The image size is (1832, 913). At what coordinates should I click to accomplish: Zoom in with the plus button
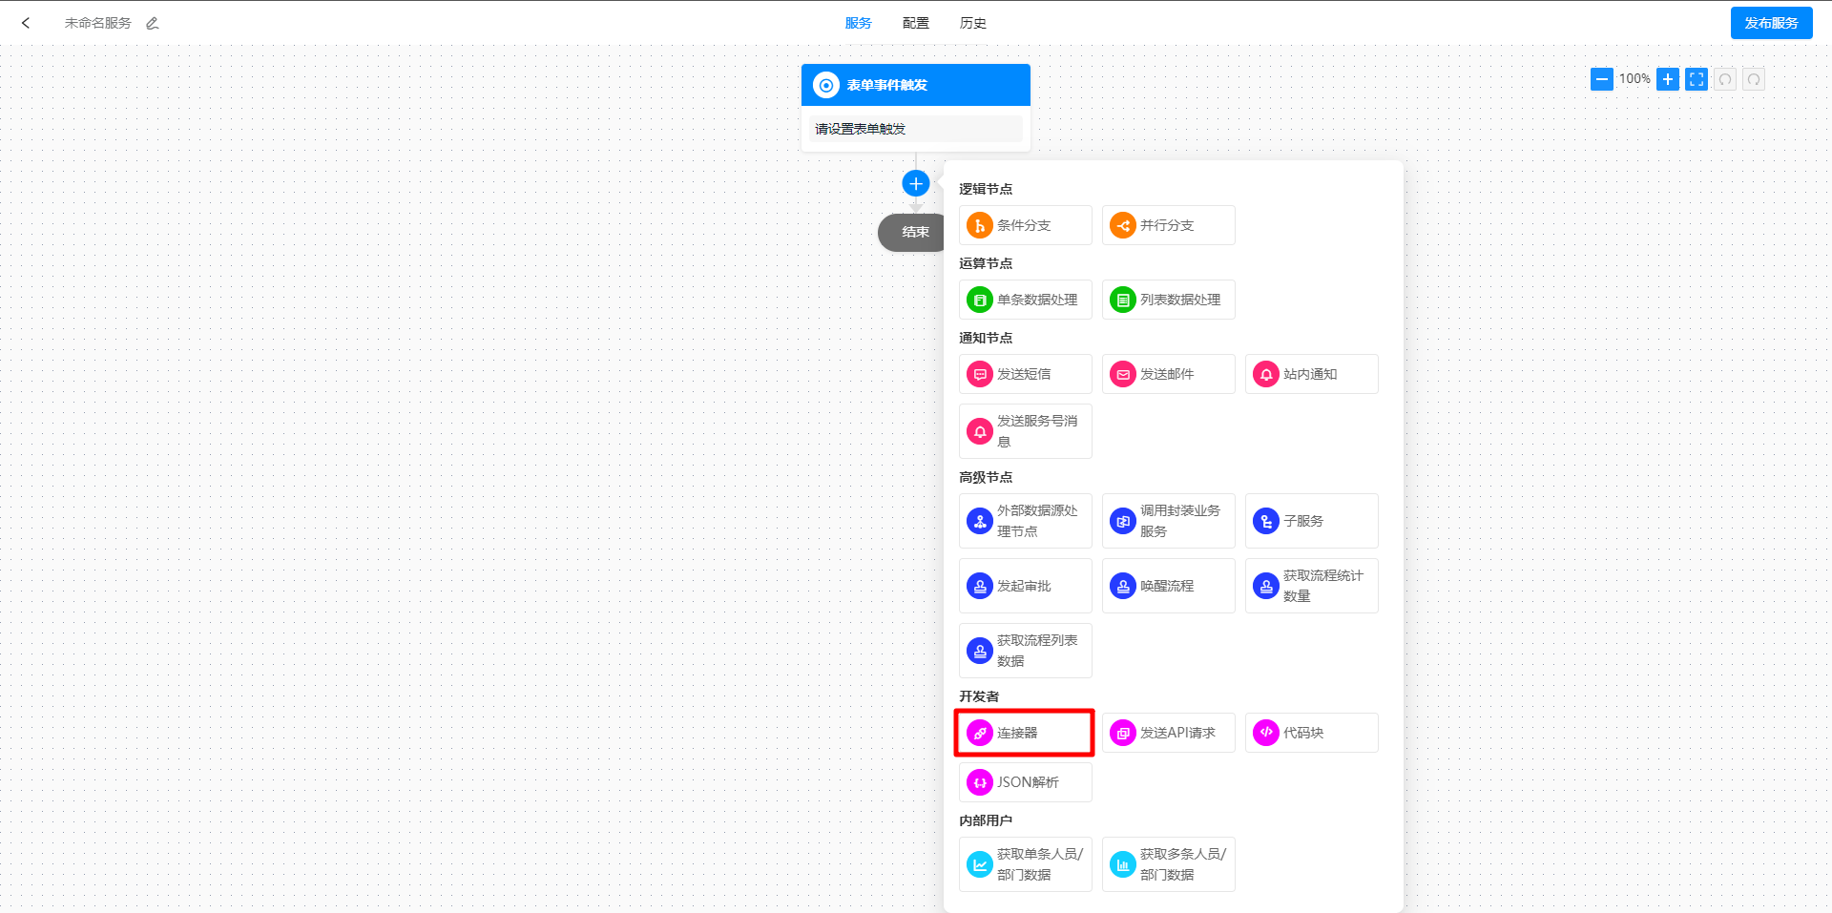pos(1667,79)
